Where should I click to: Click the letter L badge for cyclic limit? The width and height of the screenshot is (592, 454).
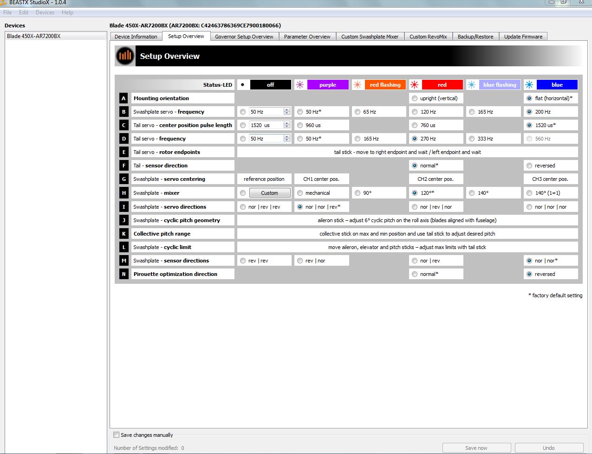coord(124,247)
